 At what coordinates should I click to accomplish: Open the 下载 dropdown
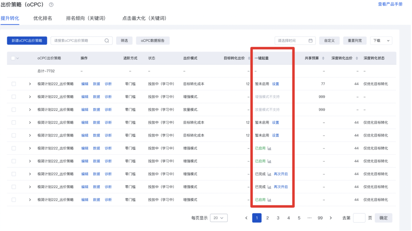tap(381, 41)
